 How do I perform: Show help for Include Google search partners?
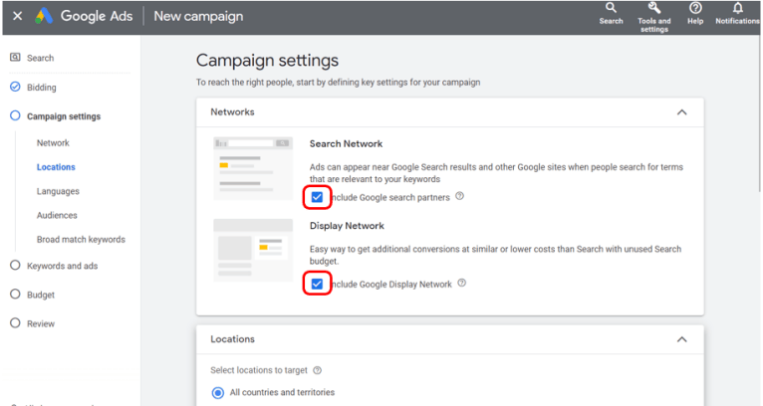(459, 196)
